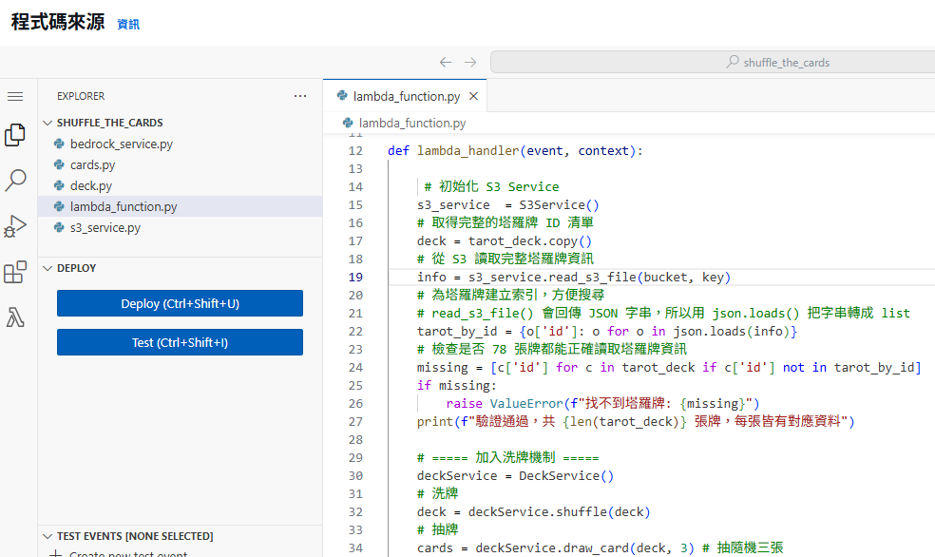Go forward with the right arrow

tap(470, 62)
